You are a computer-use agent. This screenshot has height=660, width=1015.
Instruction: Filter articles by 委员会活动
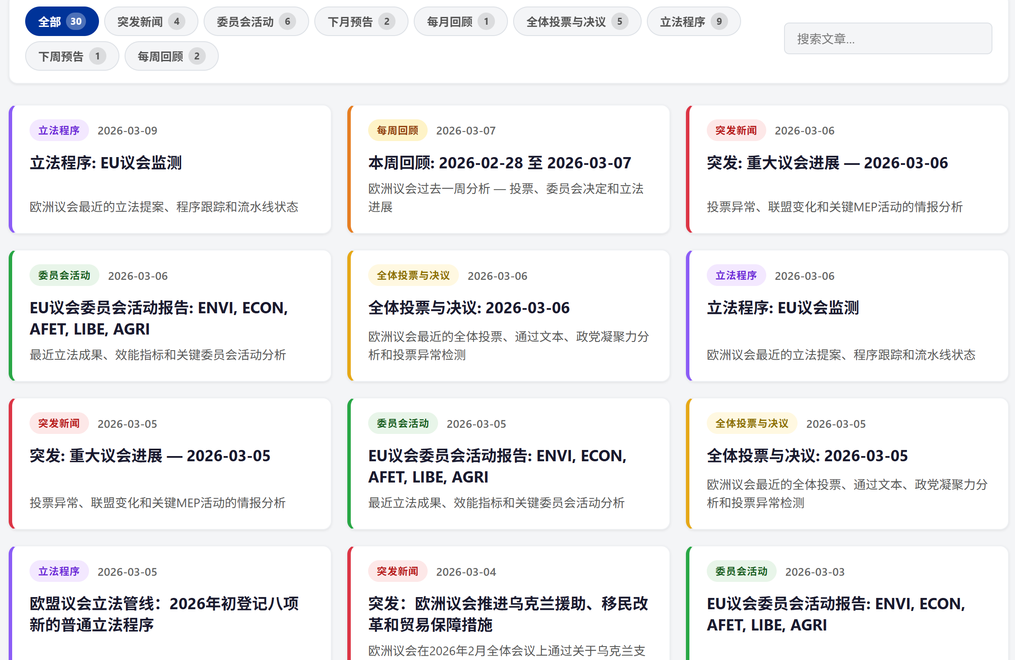(x=256, y=21)
